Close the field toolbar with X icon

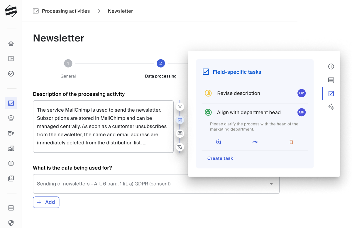(180, 107)
